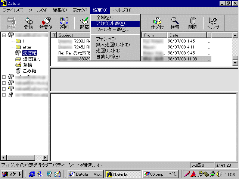Image resolution: width=239 pixels, height=179 pixels.
Task: Choose フォルダー毎(F)... menu entry
Action: click(115, 29)
